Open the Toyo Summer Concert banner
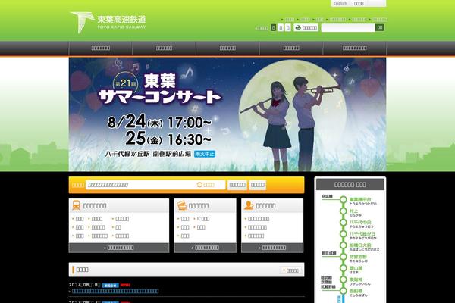The width and height of the screenshot is (455, 303). [227, 114]
